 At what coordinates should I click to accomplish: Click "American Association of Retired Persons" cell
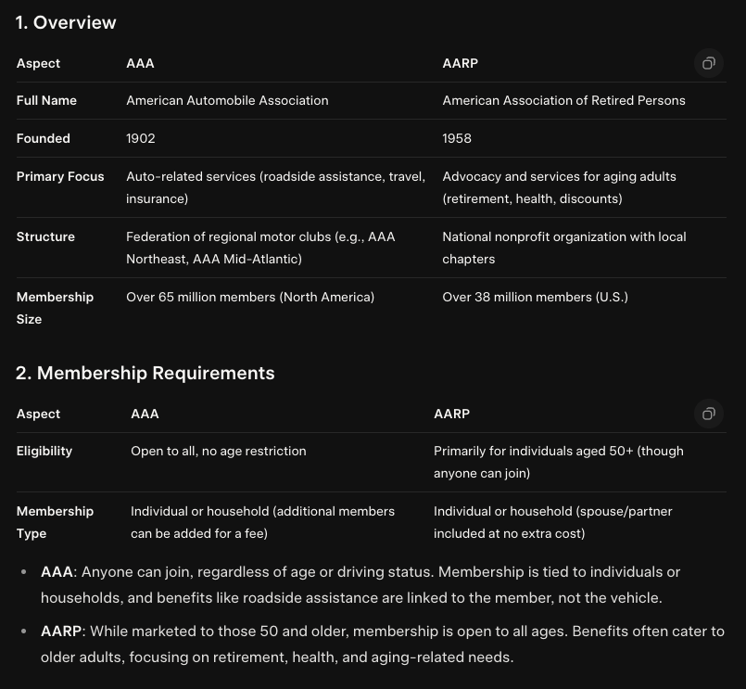click(x=563, y=100)
